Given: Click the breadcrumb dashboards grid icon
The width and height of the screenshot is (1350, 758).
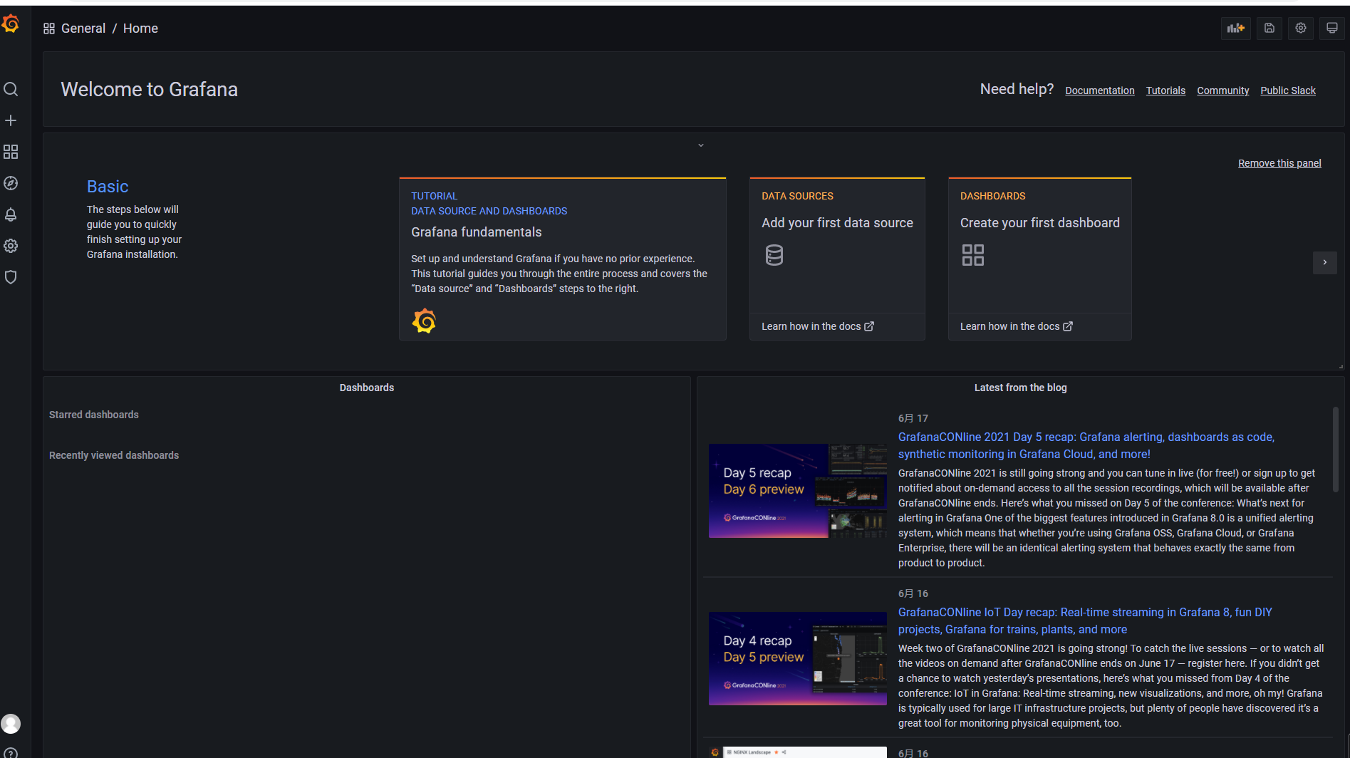Looking at the screenshot, I should pyautogui.click(x=49, y=28).
